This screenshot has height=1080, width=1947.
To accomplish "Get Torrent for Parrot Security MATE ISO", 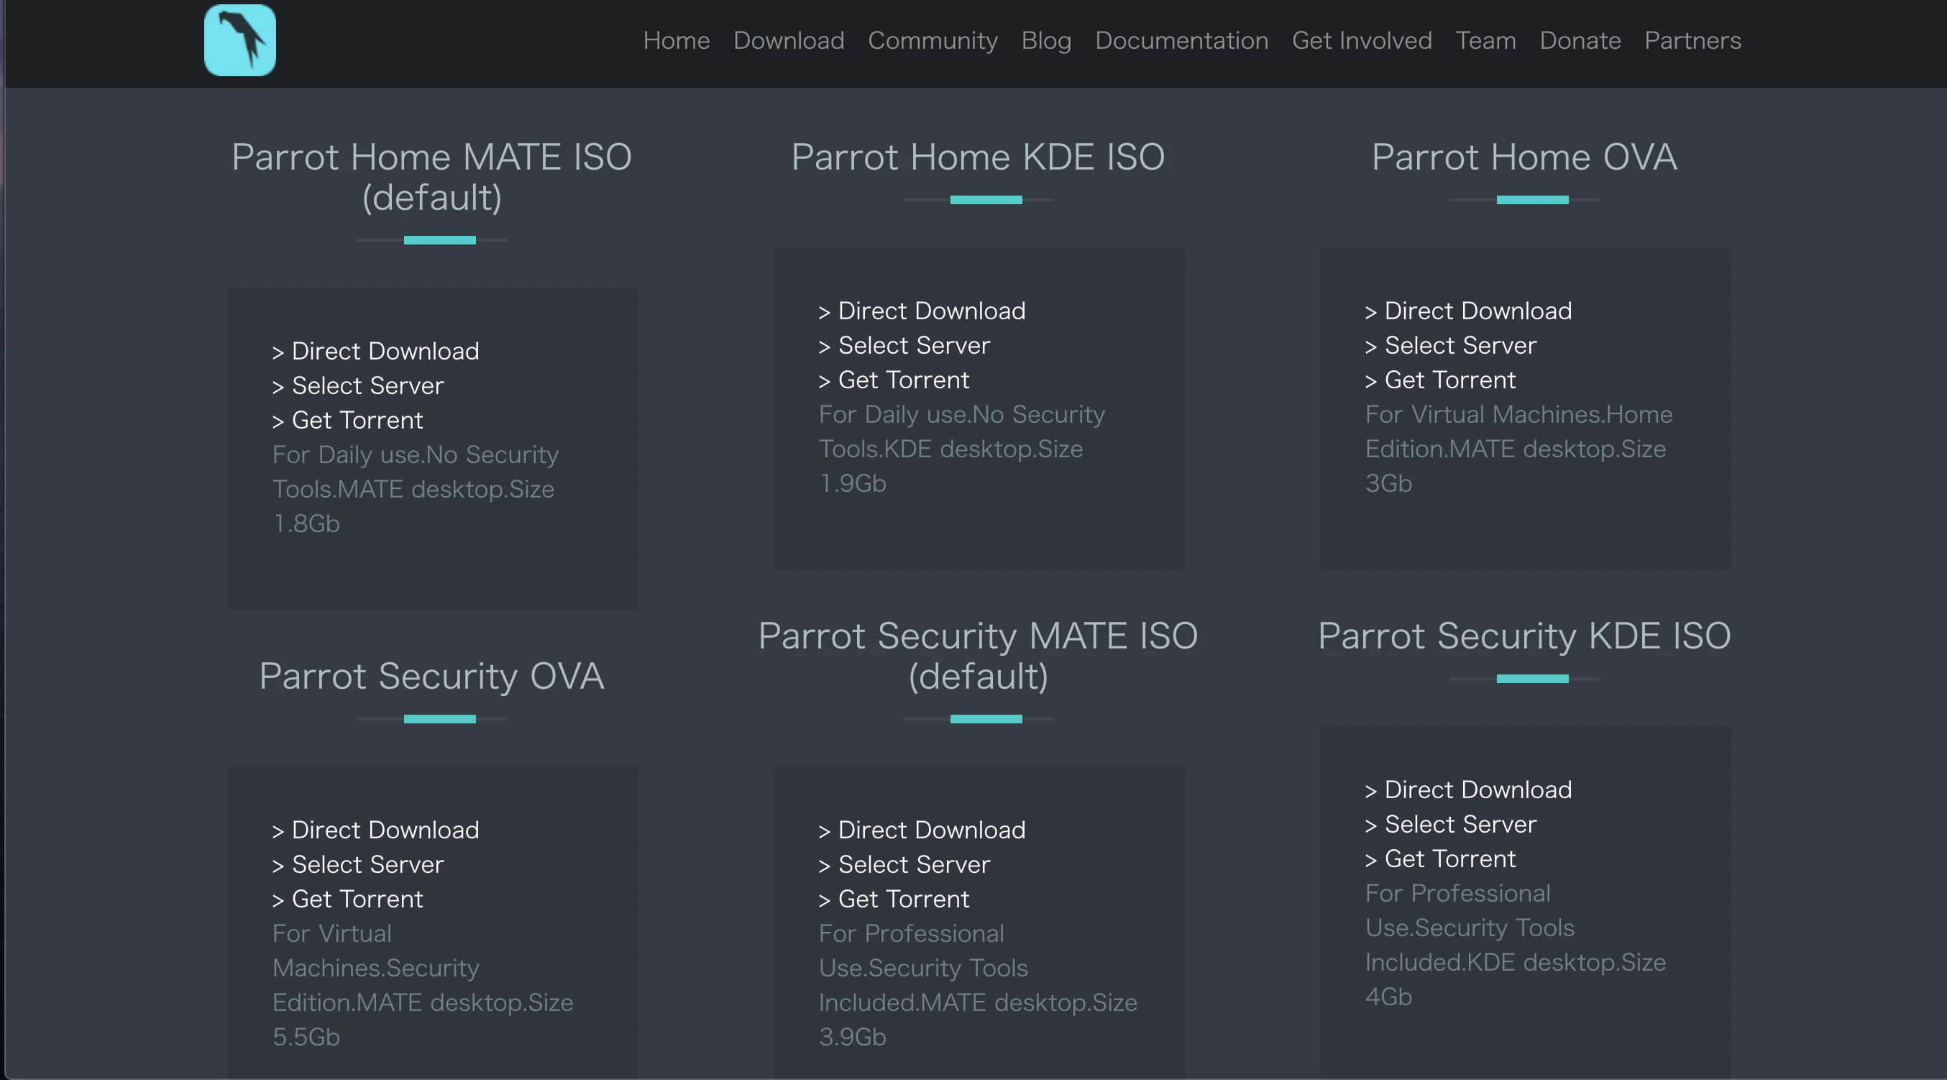I will click(x=902, y=900).
